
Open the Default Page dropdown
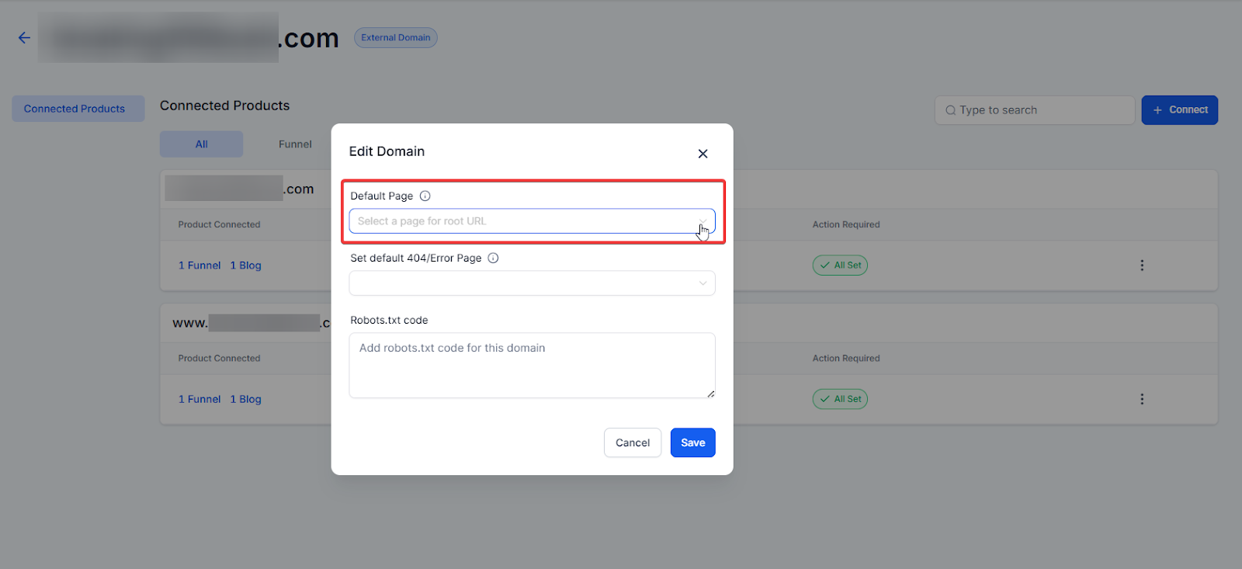click(532, 221)
